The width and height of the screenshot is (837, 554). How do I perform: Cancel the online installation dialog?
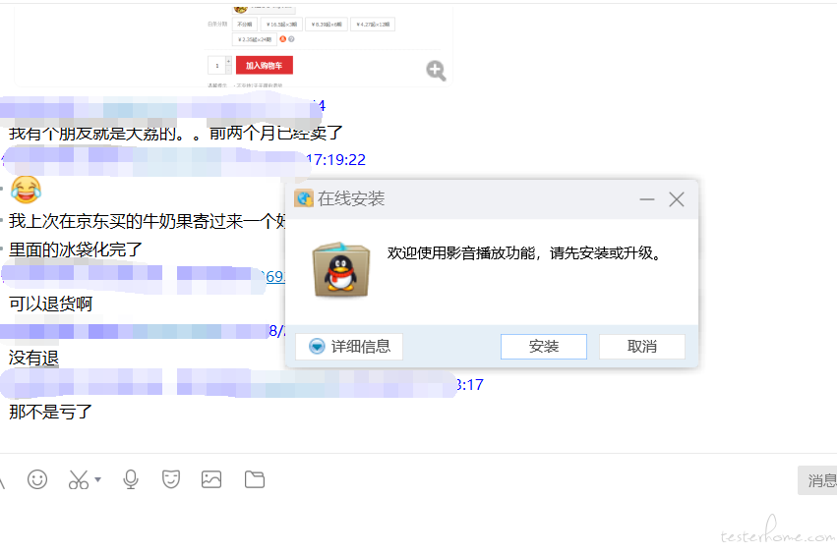641,347
